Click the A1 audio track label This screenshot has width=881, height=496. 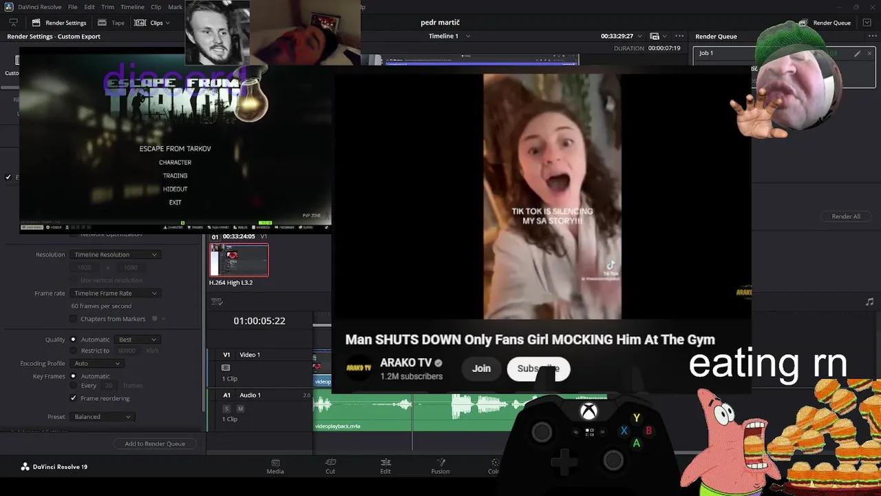coord(226,395)
